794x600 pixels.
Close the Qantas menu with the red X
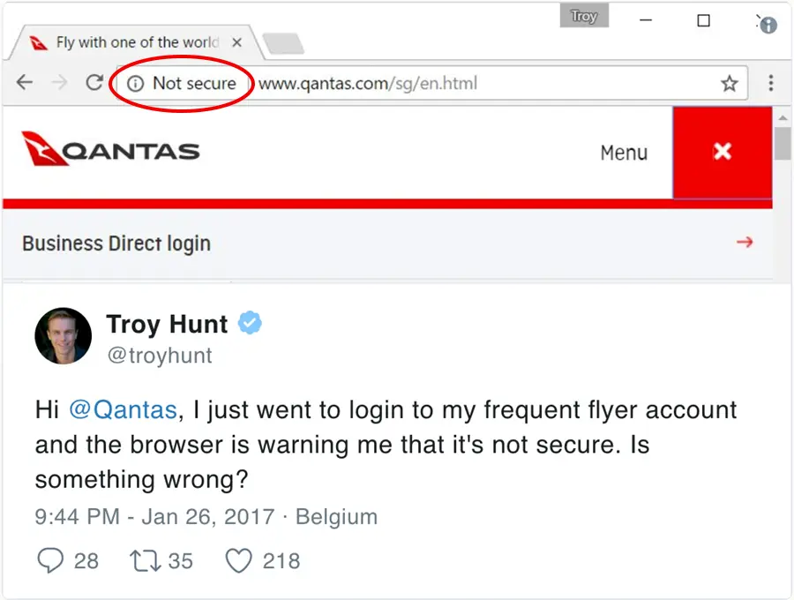[x=723, y=152]
